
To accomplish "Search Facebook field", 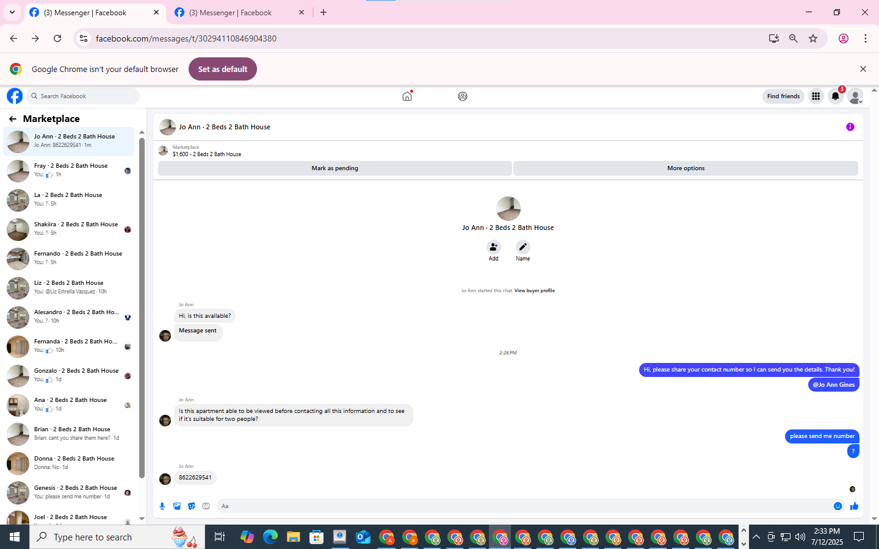I will (83, 96).
